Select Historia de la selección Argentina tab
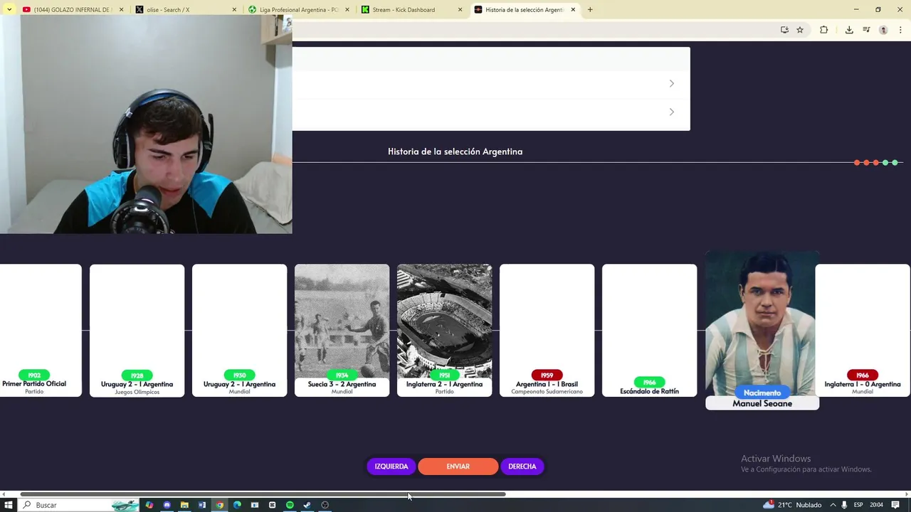Image resolution: width=911 pixels, height=512 pixels. coord(525,10)
